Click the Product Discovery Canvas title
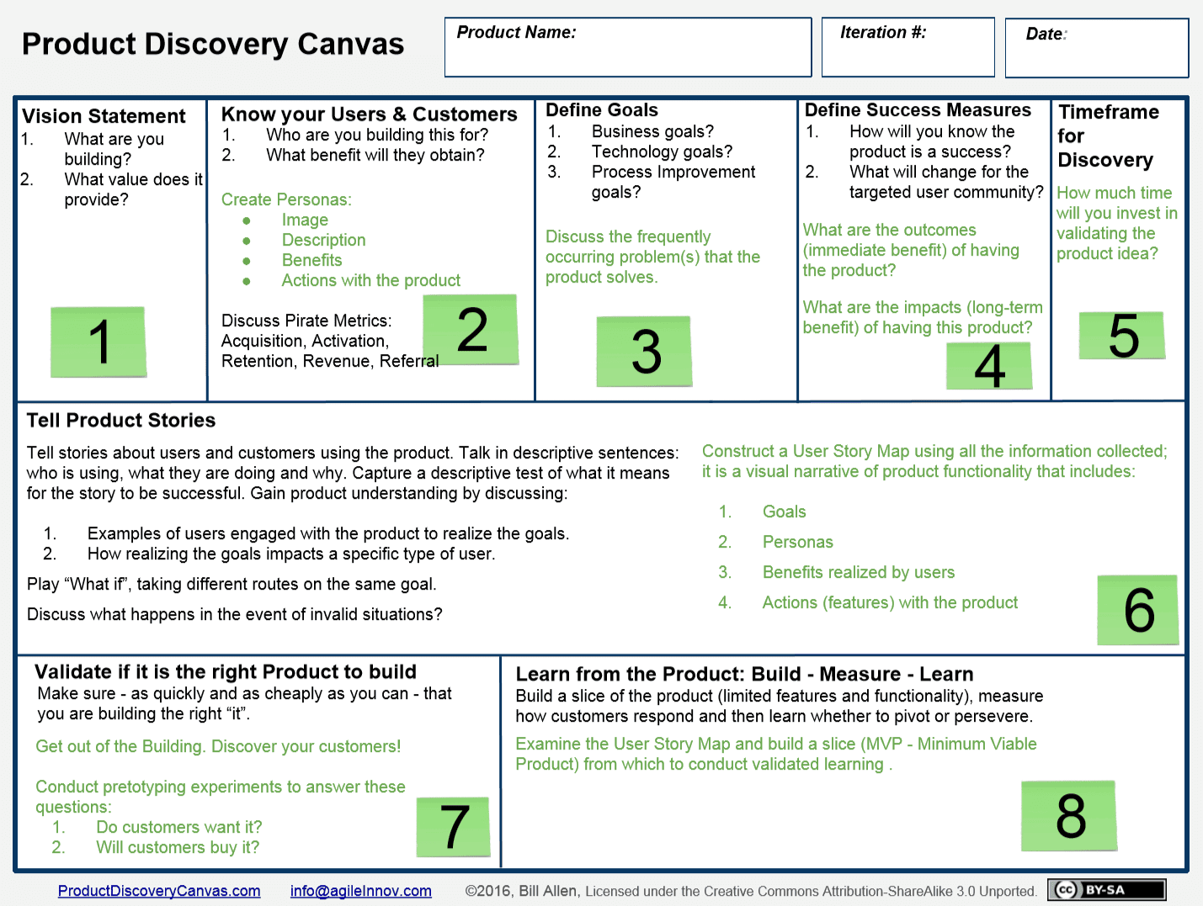The height and width of the screenshot is (906, 1203). coord(213,44)
